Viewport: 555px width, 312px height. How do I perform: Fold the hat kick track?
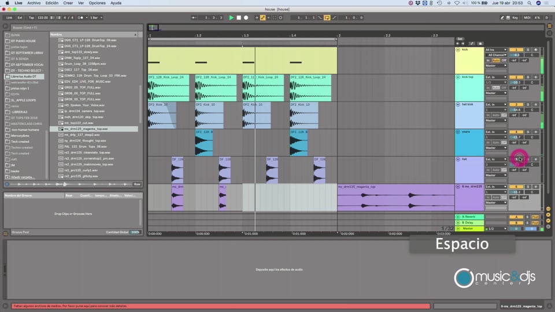point(458,105)
